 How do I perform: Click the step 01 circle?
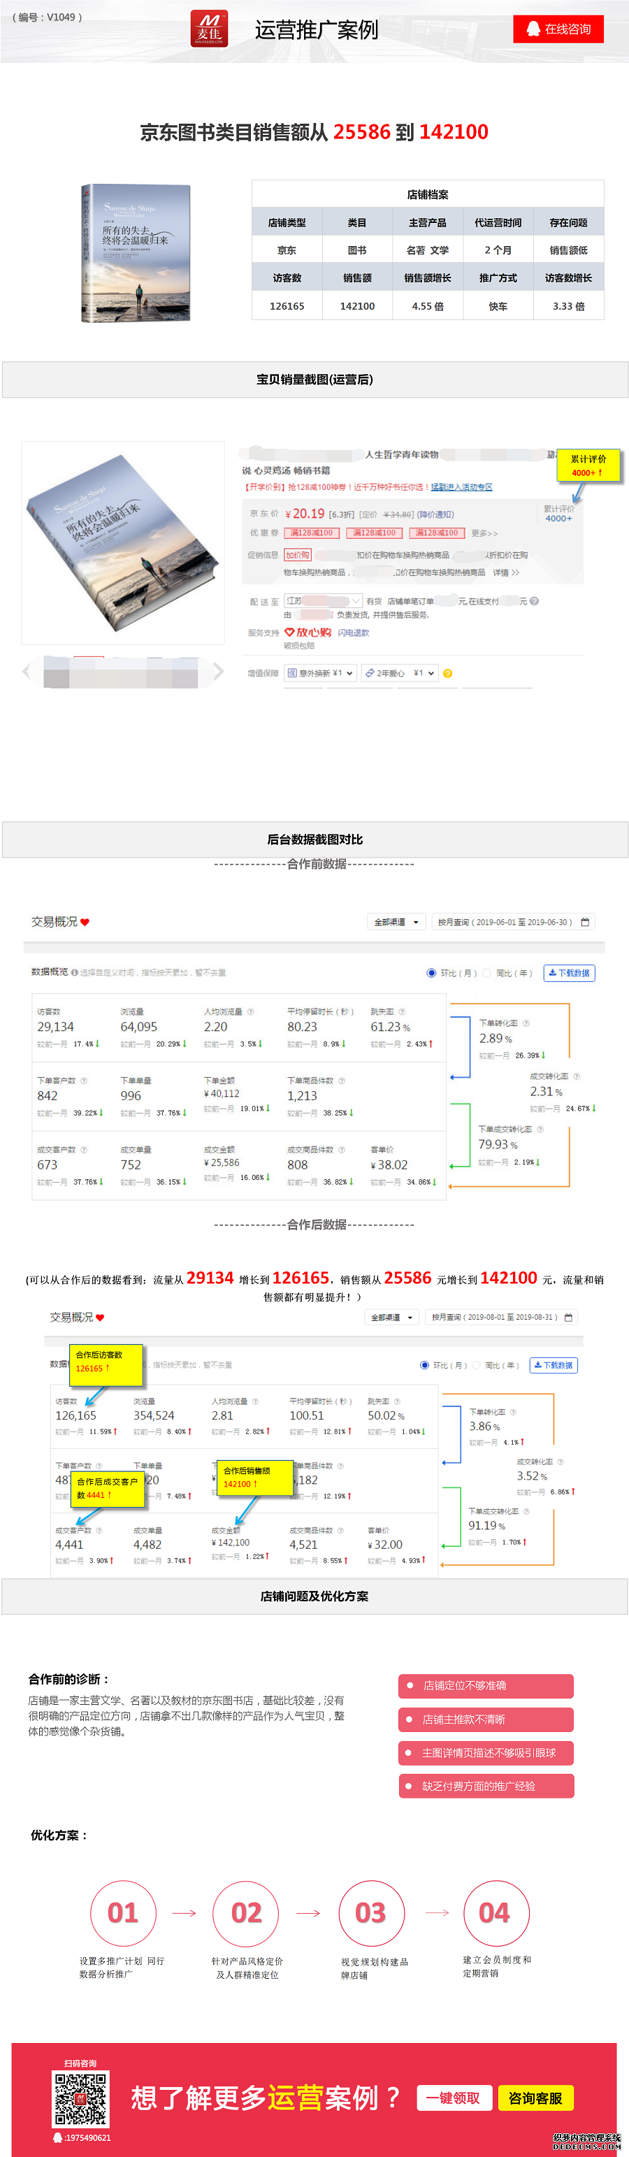point(123,1913)
